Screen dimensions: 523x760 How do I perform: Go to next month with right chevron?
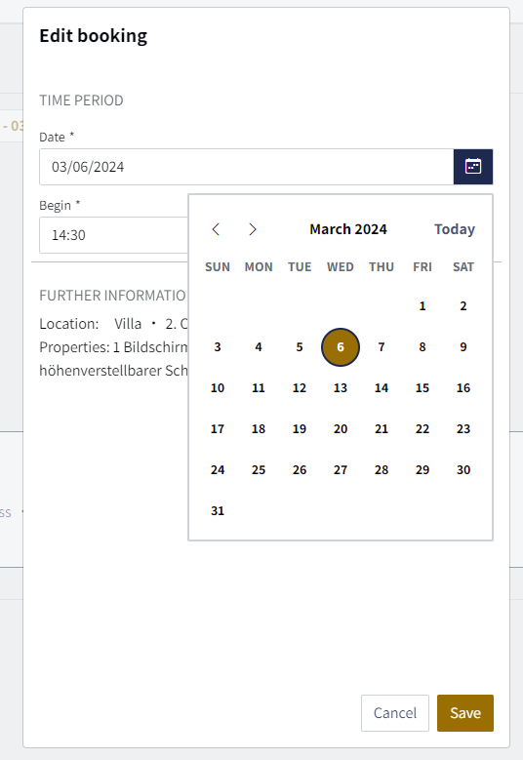pos(252,229)
